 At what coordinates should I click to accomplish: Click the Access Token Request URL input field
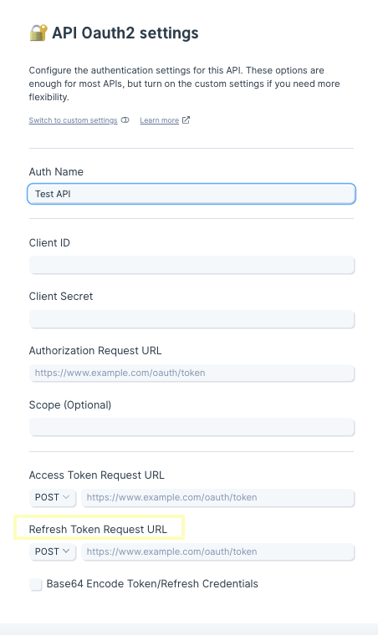(x=218, y=498)
